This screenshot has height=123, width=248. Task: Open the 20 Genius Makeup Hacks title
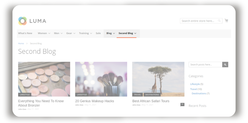click(x=94, y=101)
